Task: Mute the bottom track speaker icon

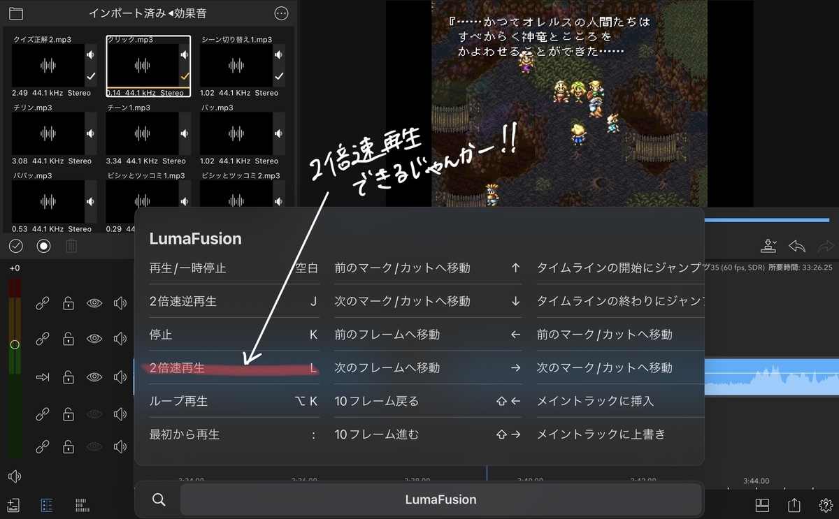Action: pyautogui.click(x=120, y=446)
